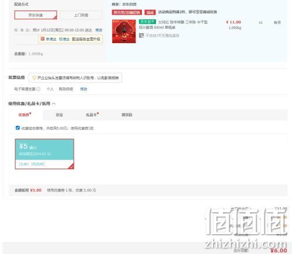
Task: Switch to the 领货码 tab
Action: pyautogui.click(x=127, y=115)
